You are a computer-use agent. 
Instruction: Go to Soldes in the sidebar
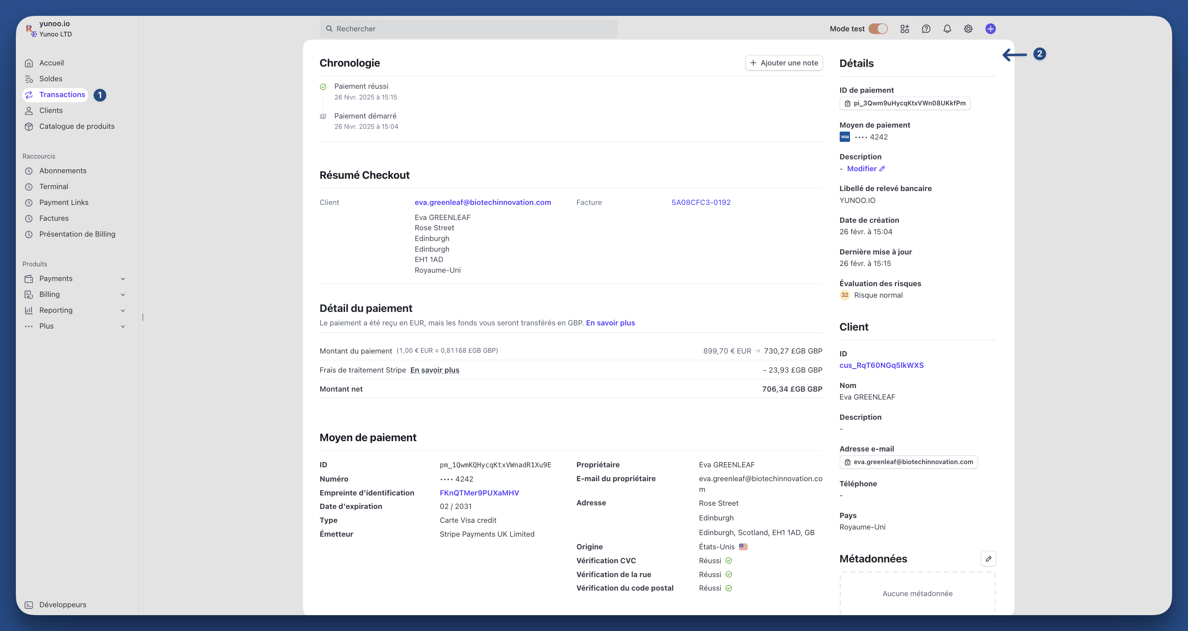click(x=51, y=79)
